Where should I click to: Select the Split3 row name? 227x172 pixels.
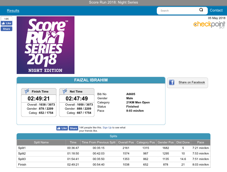(x=22, y=159)
